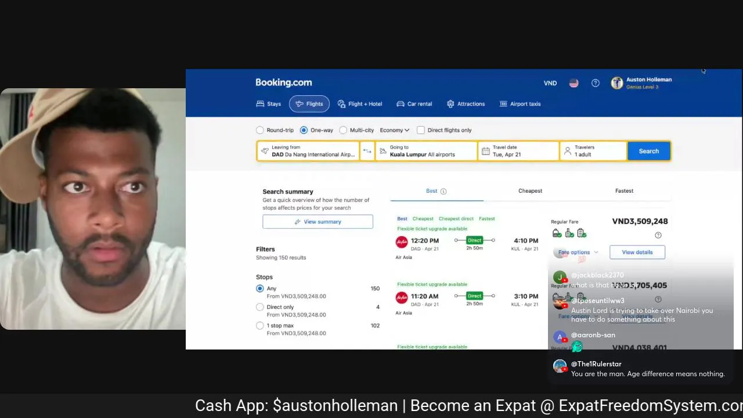Screen dimensions: 743x418
Task: Click the Flight + Hotel combo icon
Action: pyautogui.click(x=341, y=104)
